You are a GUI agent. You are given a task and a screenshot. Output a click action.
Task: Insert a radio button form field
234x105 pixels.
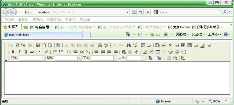[170, 45]
